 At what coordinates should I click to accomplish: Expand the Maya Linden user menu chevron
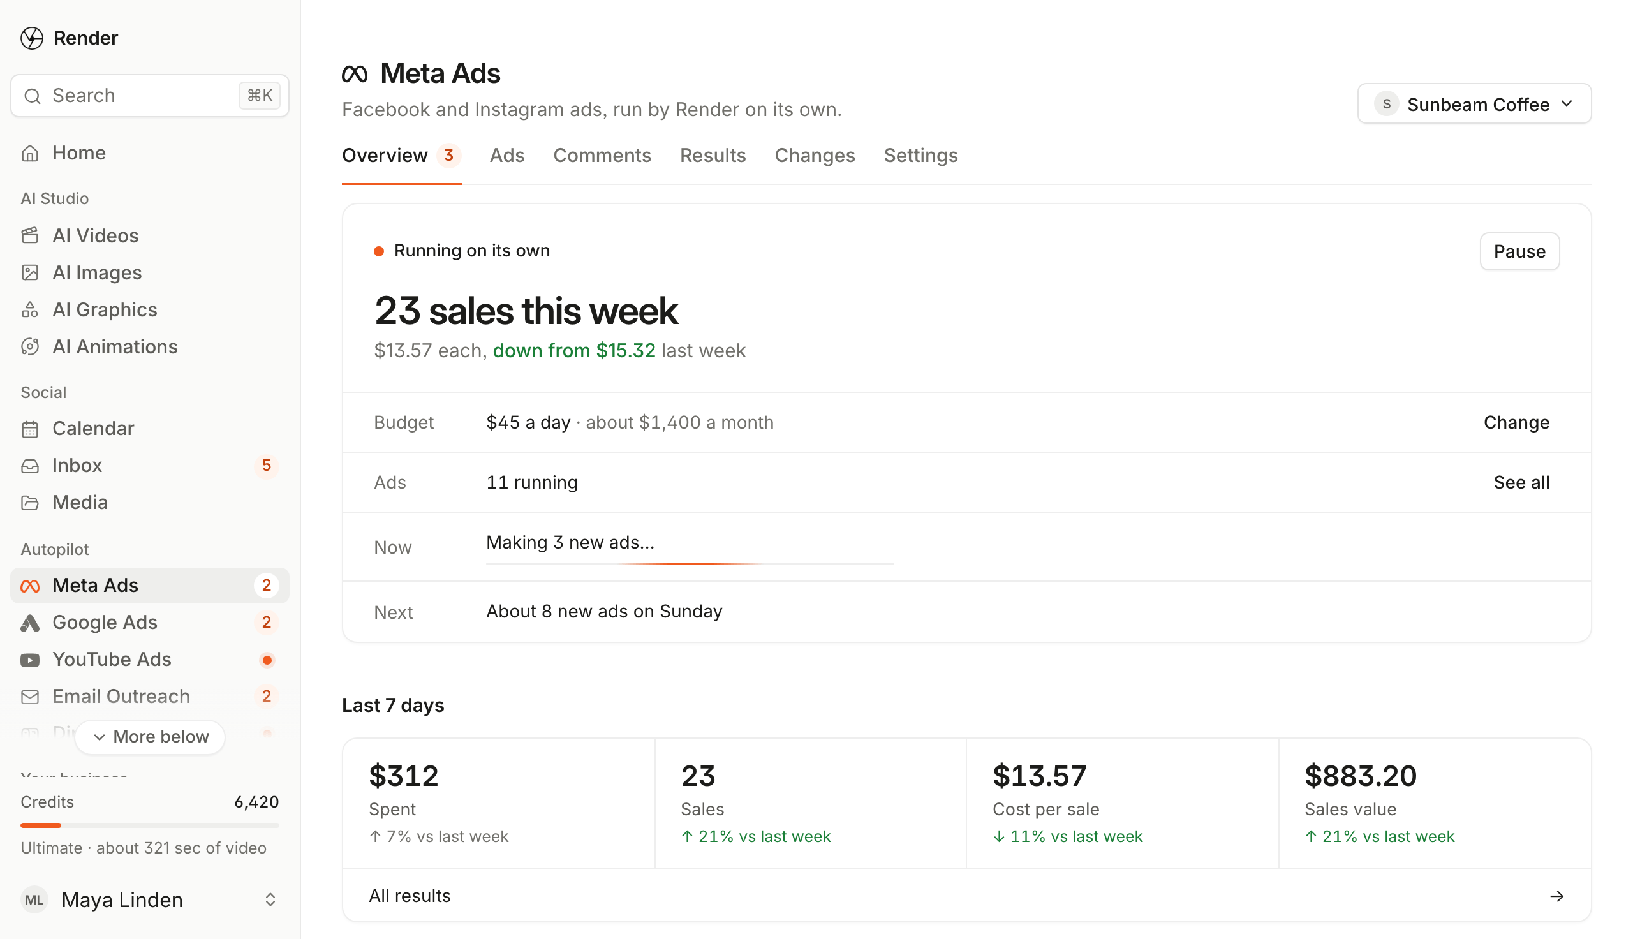tap(270, 899)
